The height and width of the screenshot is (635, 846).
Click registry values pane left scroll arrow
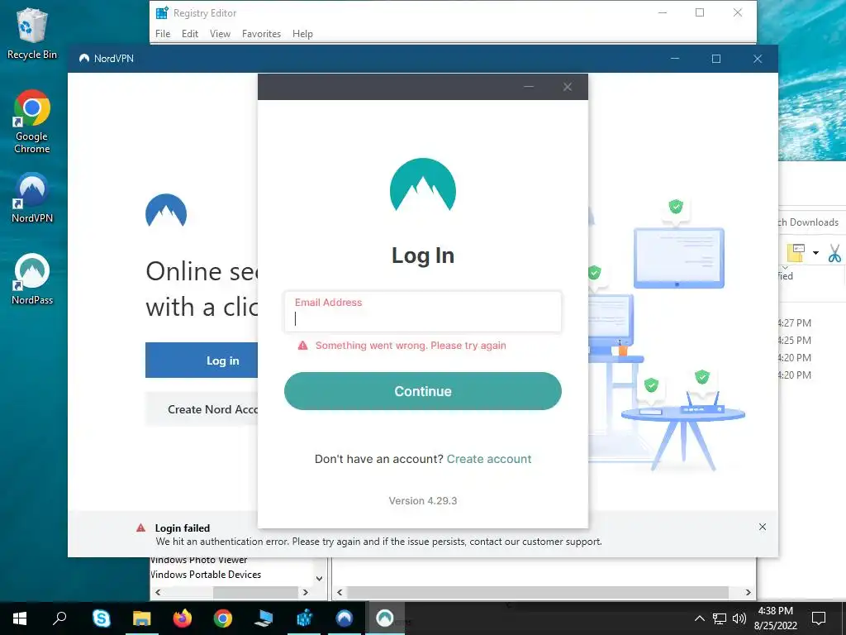tap(340, 592)
